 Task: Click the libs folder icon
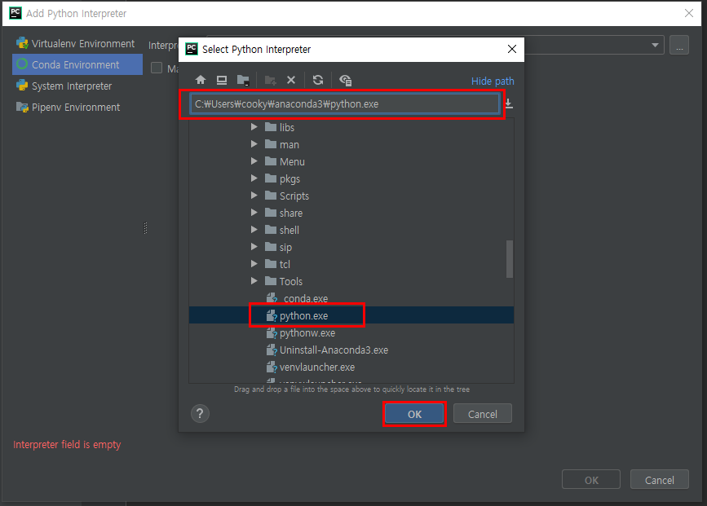(x=271, y=127)
